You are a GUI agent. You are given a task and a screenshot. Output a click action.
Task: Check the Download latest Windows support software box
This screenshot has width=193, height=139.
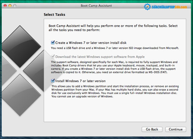coord(53,57)
